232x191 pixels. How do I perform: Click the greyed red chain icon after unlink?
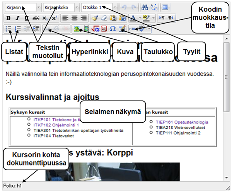tap(66, 29)
